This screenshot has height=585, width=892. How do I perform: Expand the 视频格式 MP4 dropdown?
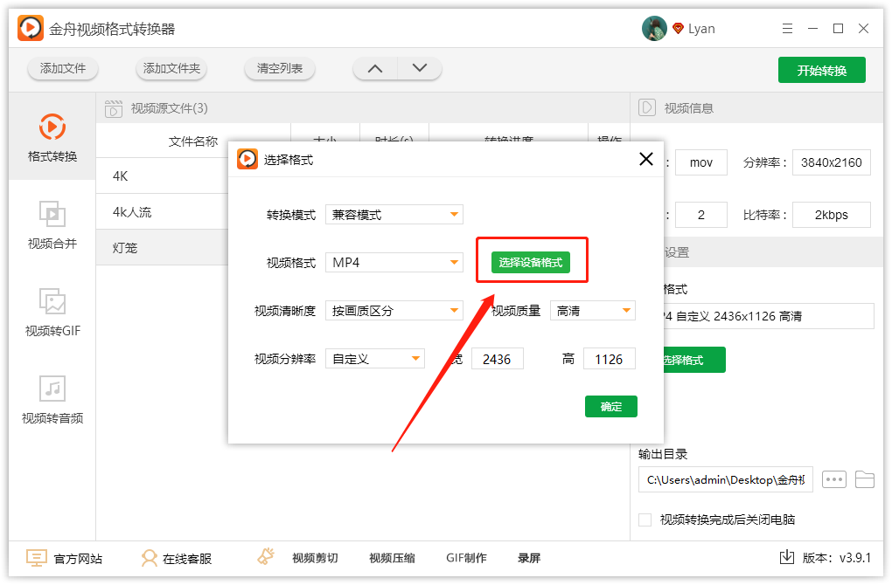point(394,260)
